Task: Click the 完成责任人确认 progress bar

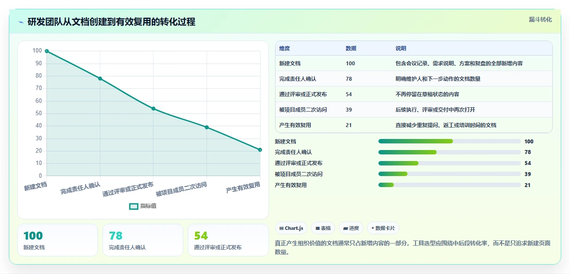Action: click(x=449, y=152)
